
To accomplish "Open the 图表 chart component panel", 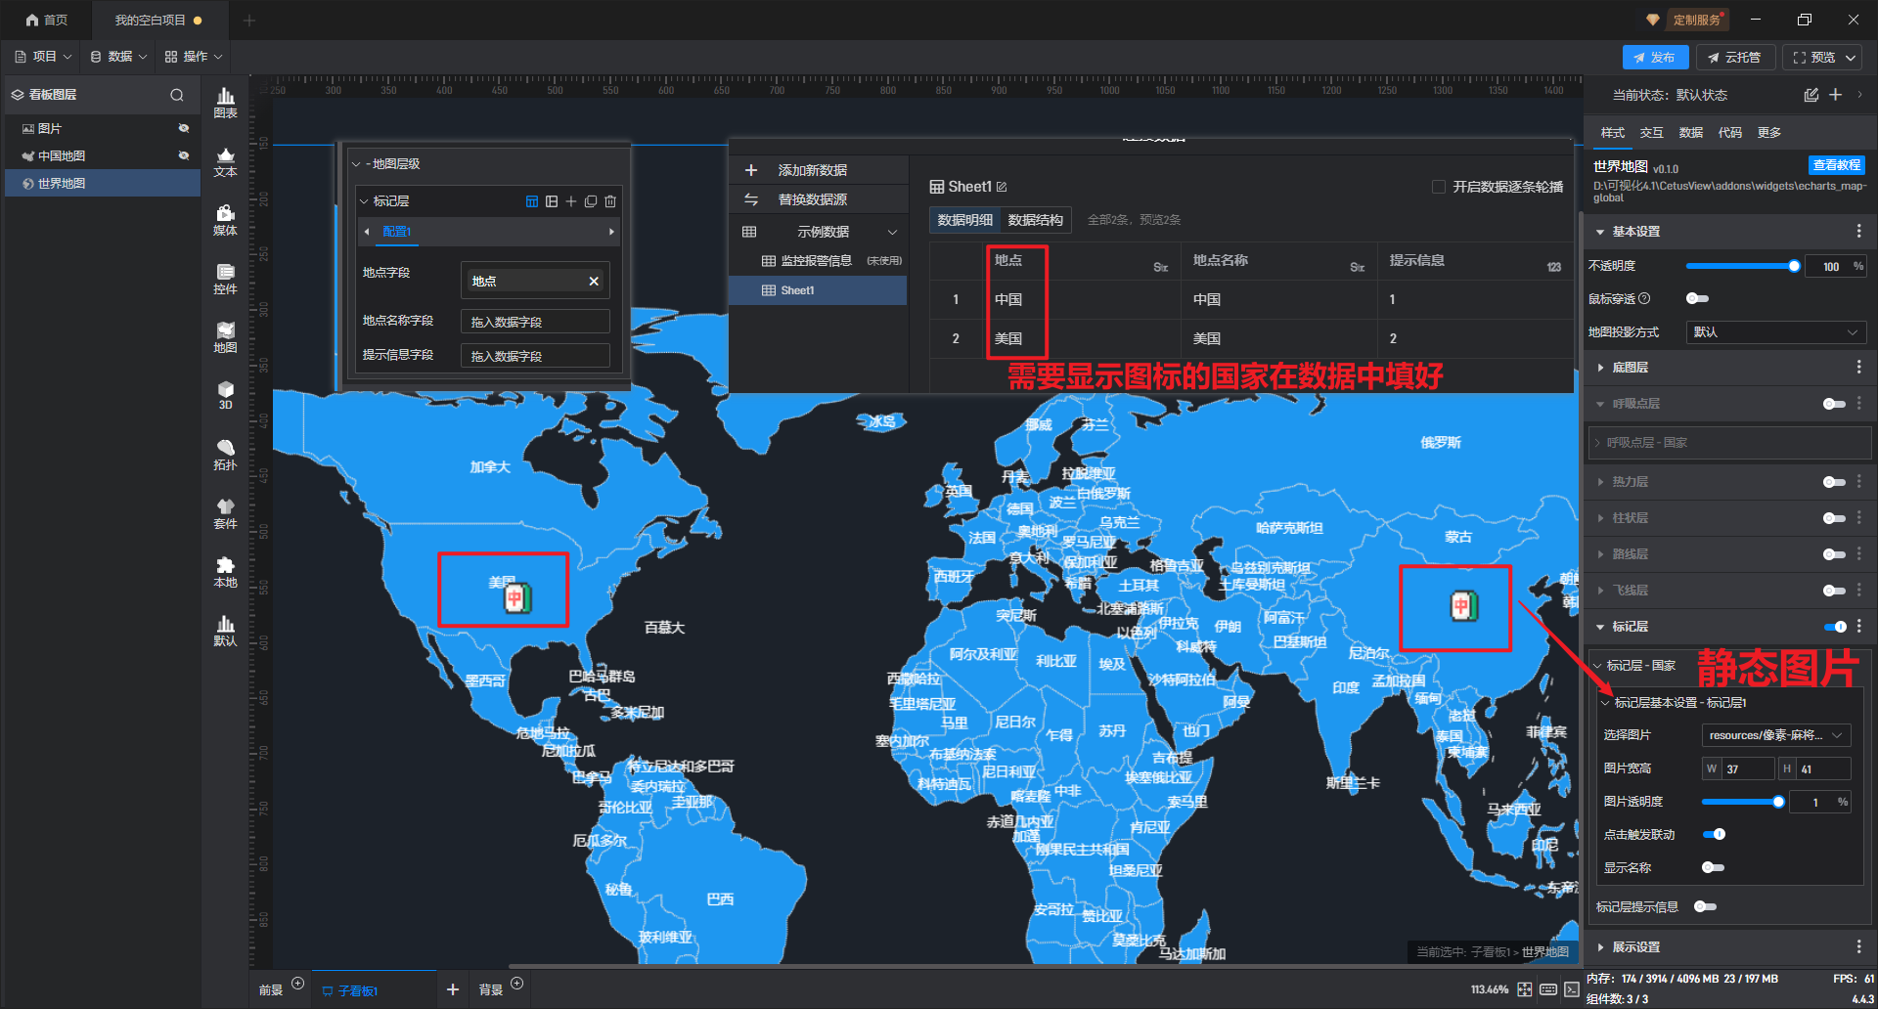I will tap(225, 103).
